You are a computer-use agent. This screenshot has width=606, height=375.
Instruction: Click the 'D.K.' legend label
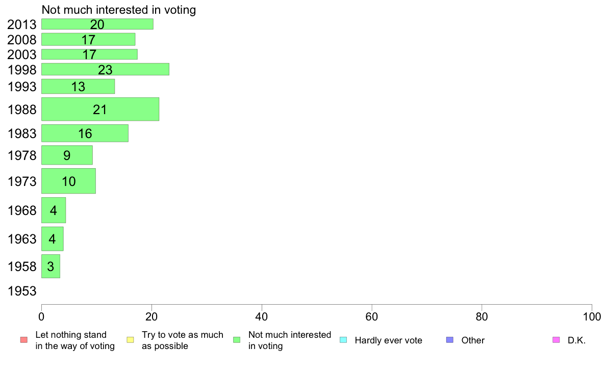(x=576, y=340)
